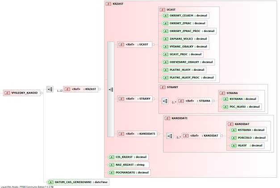This screenshot has height=188, width=280.
Task: Click the sequence compositor icon after VYSLEDKY_KANDID
Action: click(50, 89)
